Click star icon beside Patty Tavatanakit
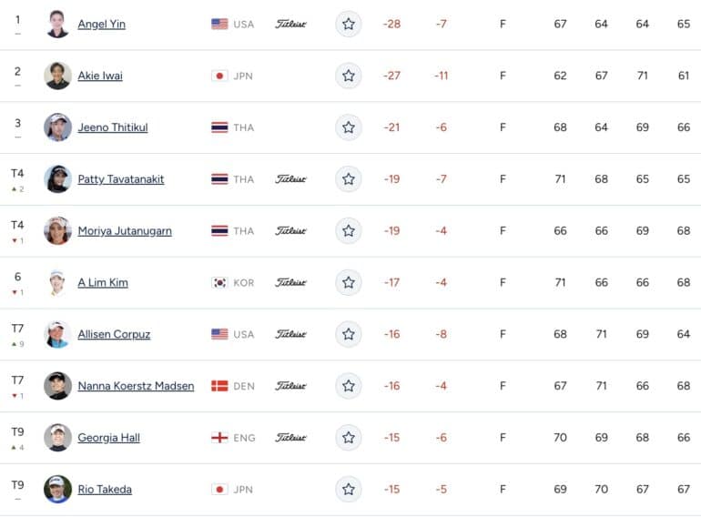 coord(349,179)
